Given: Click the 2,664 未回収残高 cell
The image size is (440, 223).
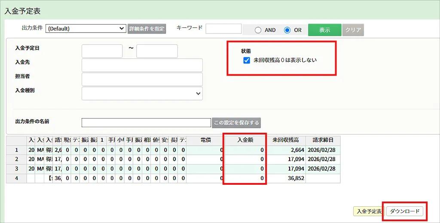Looking at the screenshot, I should (285, 150).
